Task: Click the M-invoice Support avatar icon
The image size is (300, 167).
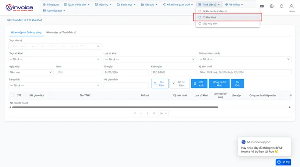Action: pos(243,142)
